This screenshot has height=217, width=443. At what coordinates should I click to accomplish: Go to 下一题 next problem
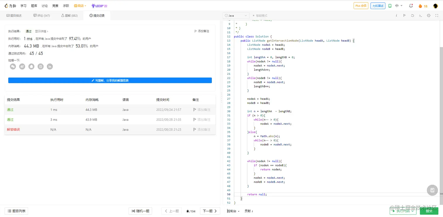point(210,211)
